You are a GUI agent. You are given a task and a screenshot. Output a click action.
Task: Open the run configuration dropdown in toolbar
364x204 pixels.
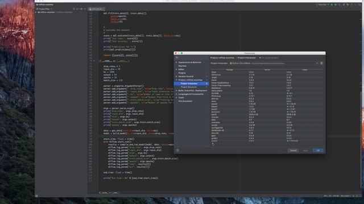coord(322,5)
